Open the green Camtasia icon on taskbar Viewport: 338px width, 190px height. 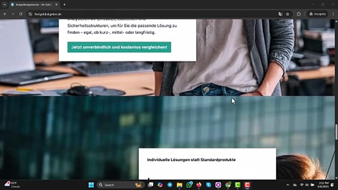tap(238, 185)
